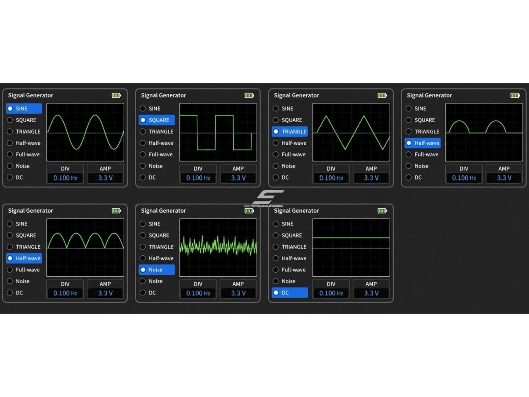Screen dimensions: 529x397
Task: Click the continuous rectified humps preview display
Action: pos(85,248)
